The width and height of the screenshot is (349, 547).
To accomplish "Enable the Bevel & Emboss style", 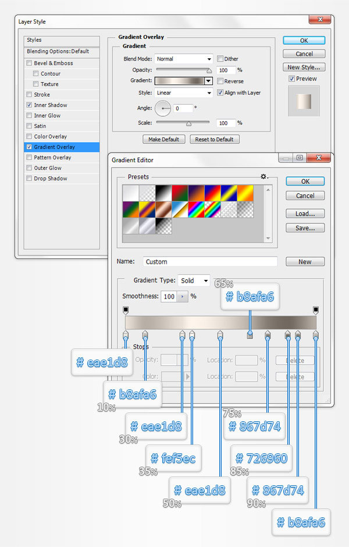I will coord(29,63).
